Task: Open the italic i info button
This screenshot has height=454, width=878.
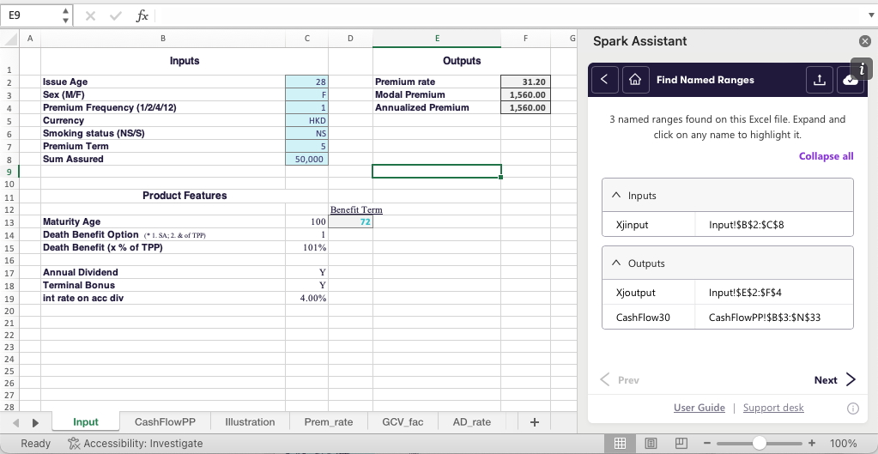Action: tap(863, 69)
